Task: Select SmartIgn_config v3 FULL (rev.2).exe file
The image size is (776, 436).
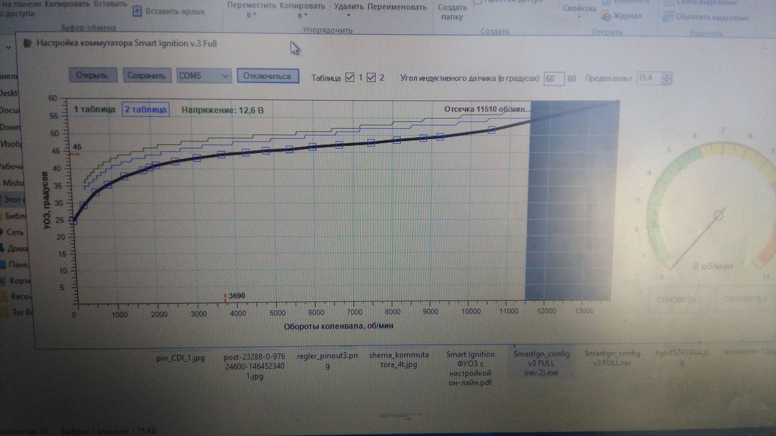Action: click(541, 364)
